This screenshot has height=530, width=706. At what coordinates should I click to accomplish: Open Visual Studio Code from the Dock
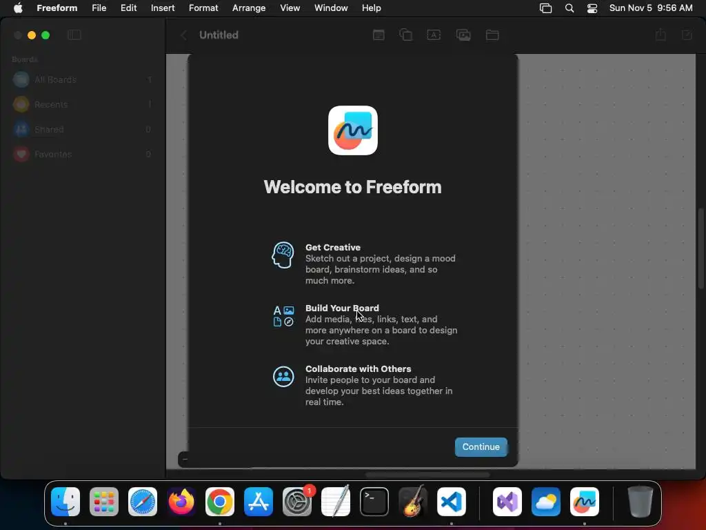[452, 502]
